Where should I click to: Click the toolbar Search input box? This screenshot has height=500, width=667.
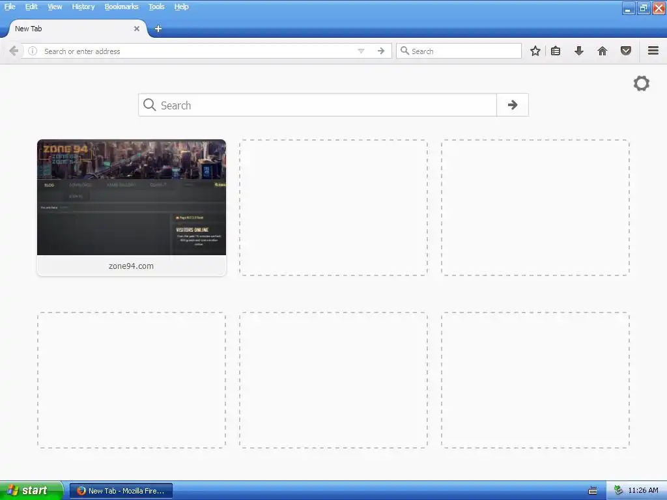(x=459, y=51)
